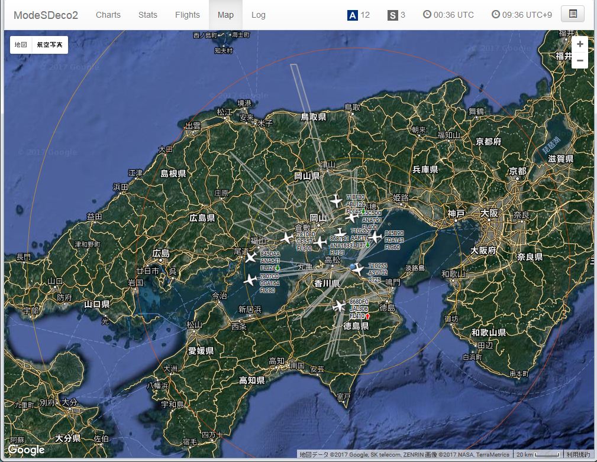The image size is (597, 462).
Task: Click the ANA1633 flight label
Action: (341, 246)
